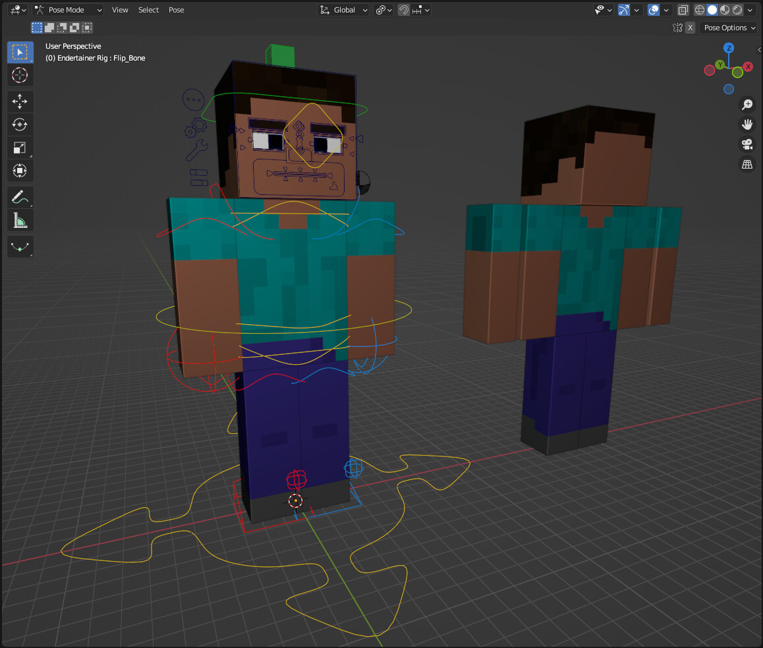Open the Transform Orientation dropdown showing Global
This screenshot has height=648, width=763.
(343, 10)
